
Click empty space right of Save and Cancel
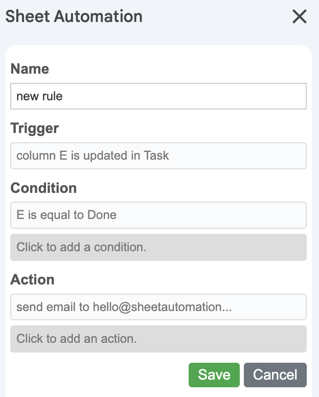[x=310, y=375]
